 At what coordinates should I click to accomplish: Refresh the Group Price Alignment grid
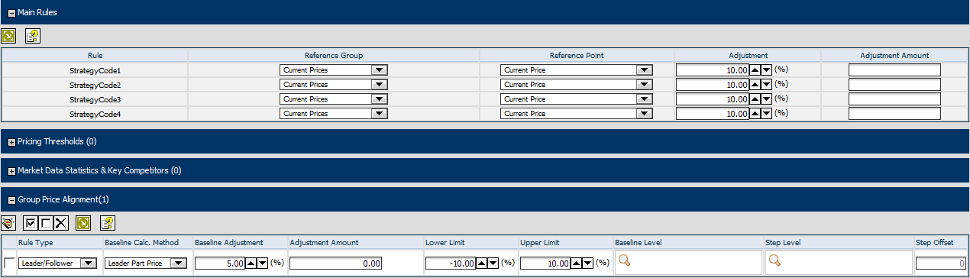(84, 223)
